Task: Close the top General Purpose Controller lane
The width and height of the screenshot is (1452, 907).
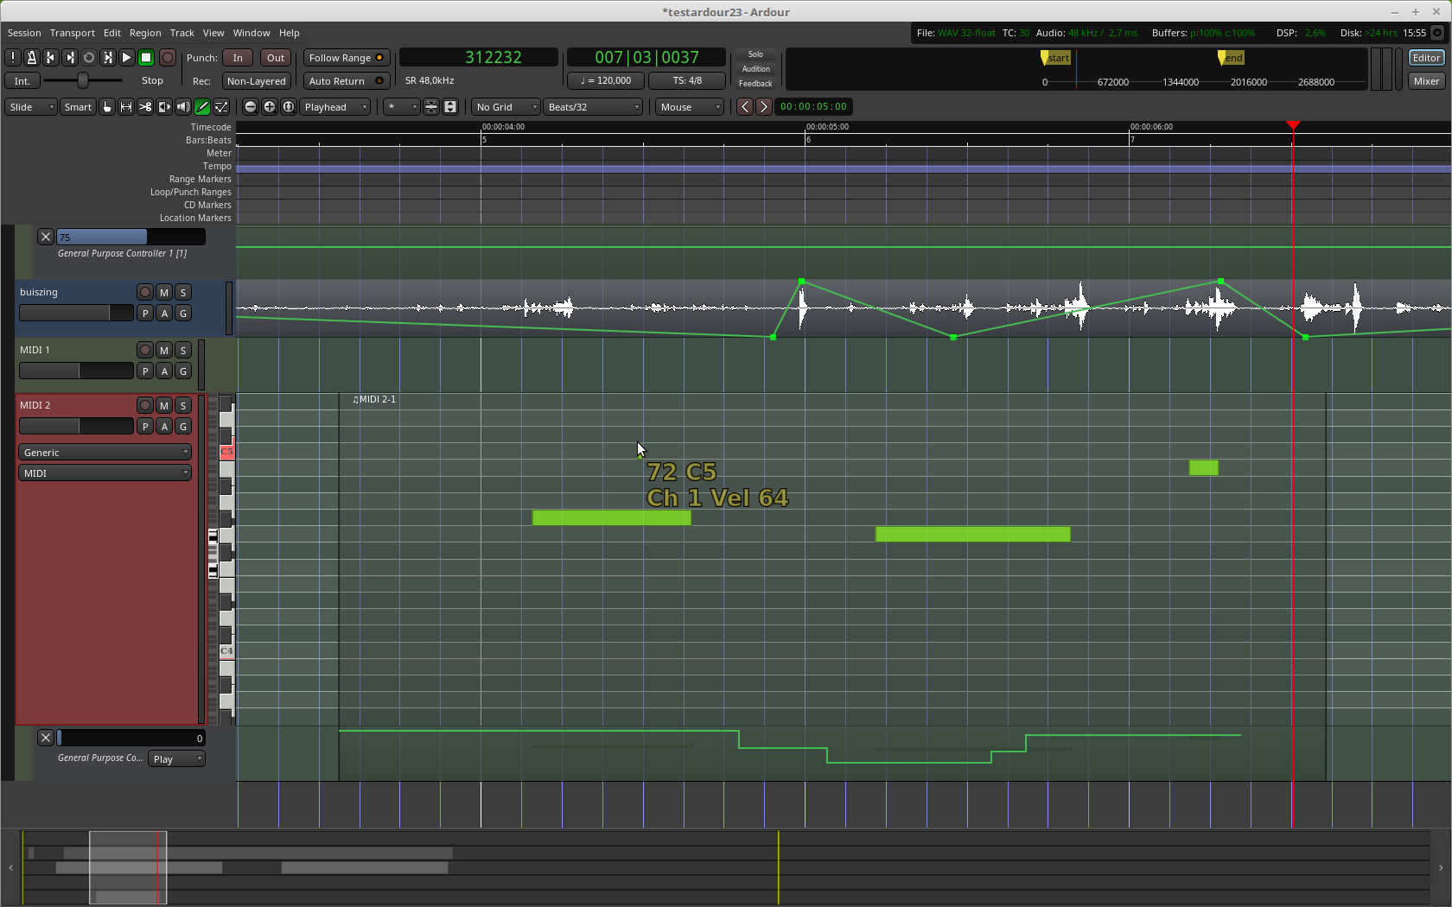Action: [x=46, y=237]
